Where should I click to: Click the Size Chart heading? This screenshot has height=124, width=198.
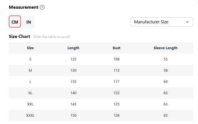click(x=19, y=37)
